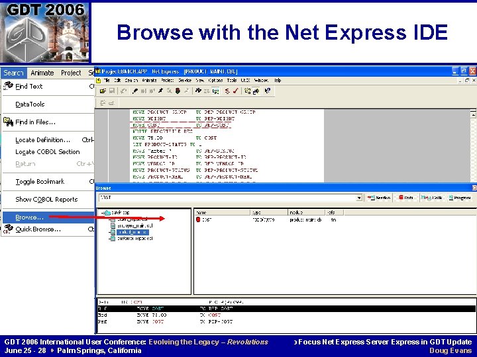
Task: Choose Find in Files... menu entry
Action: pos(48,122)
